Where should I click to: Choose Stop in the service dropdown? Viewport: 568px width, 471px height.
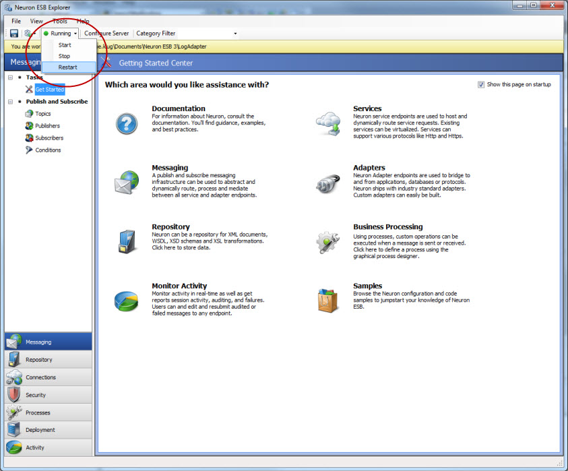coord(64,56)
